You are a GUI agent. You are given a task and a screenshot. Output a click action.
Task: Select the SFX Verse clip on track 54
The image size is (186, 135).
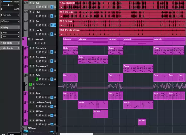coord(142,122)
